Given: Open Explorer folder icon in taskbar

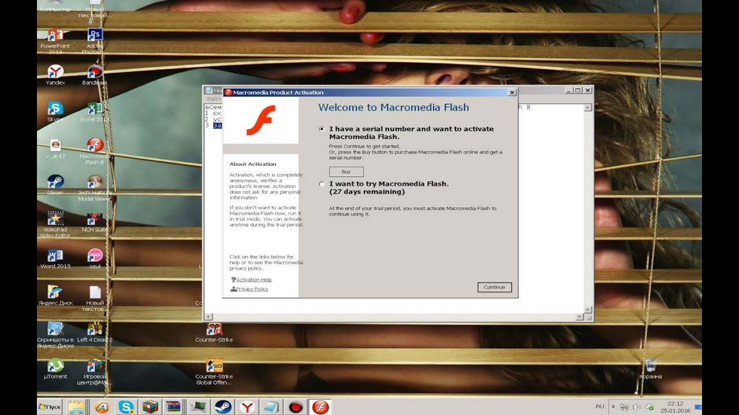Looking at the screenshot, I should tap(77, 407).
